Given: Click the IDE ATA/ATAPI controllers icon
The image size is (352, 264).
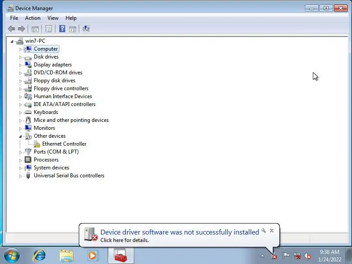Looking at the screenshot, I should coord(28,105).
